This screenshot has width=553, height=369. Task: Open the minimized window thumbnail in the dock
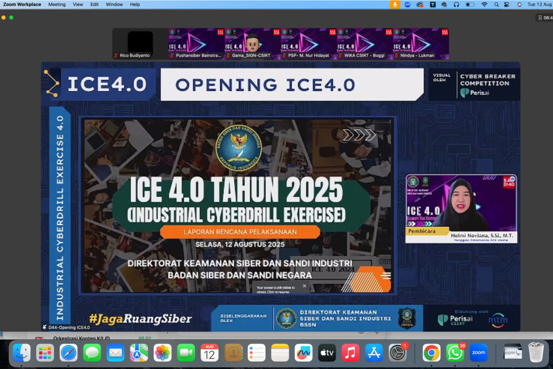[512, 353]
